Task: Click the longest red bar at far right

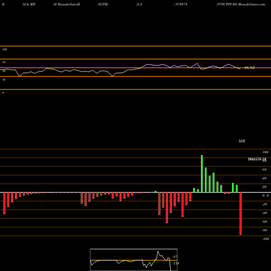Action: coord(241,214)
